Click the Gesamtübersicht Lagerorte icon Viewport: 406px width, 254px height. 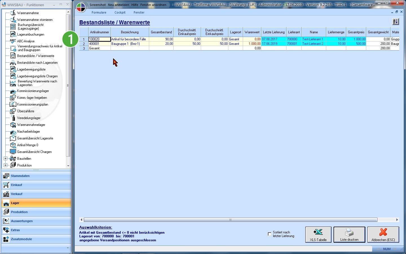click(x=13, y=138)
